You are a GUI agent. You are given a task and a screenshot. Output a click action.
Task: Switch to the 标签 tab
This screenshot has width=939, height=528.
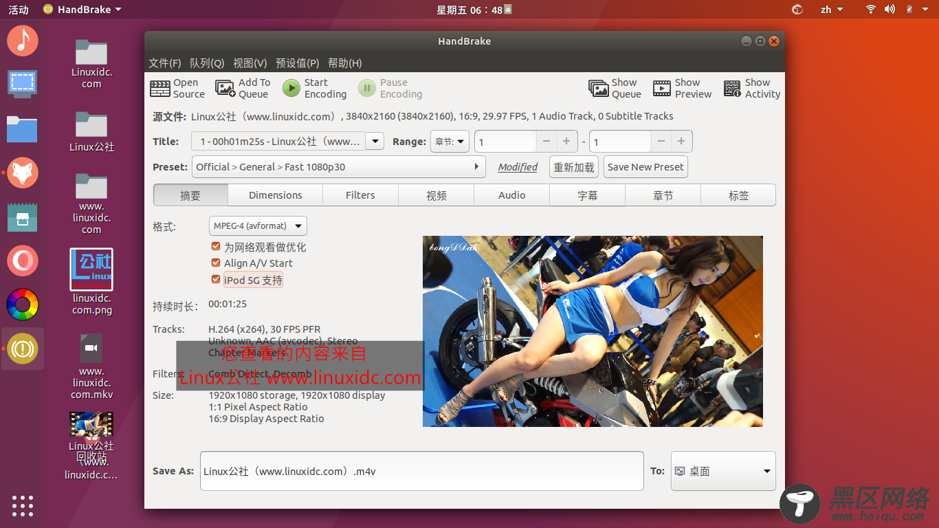click(x=738, y=195)
